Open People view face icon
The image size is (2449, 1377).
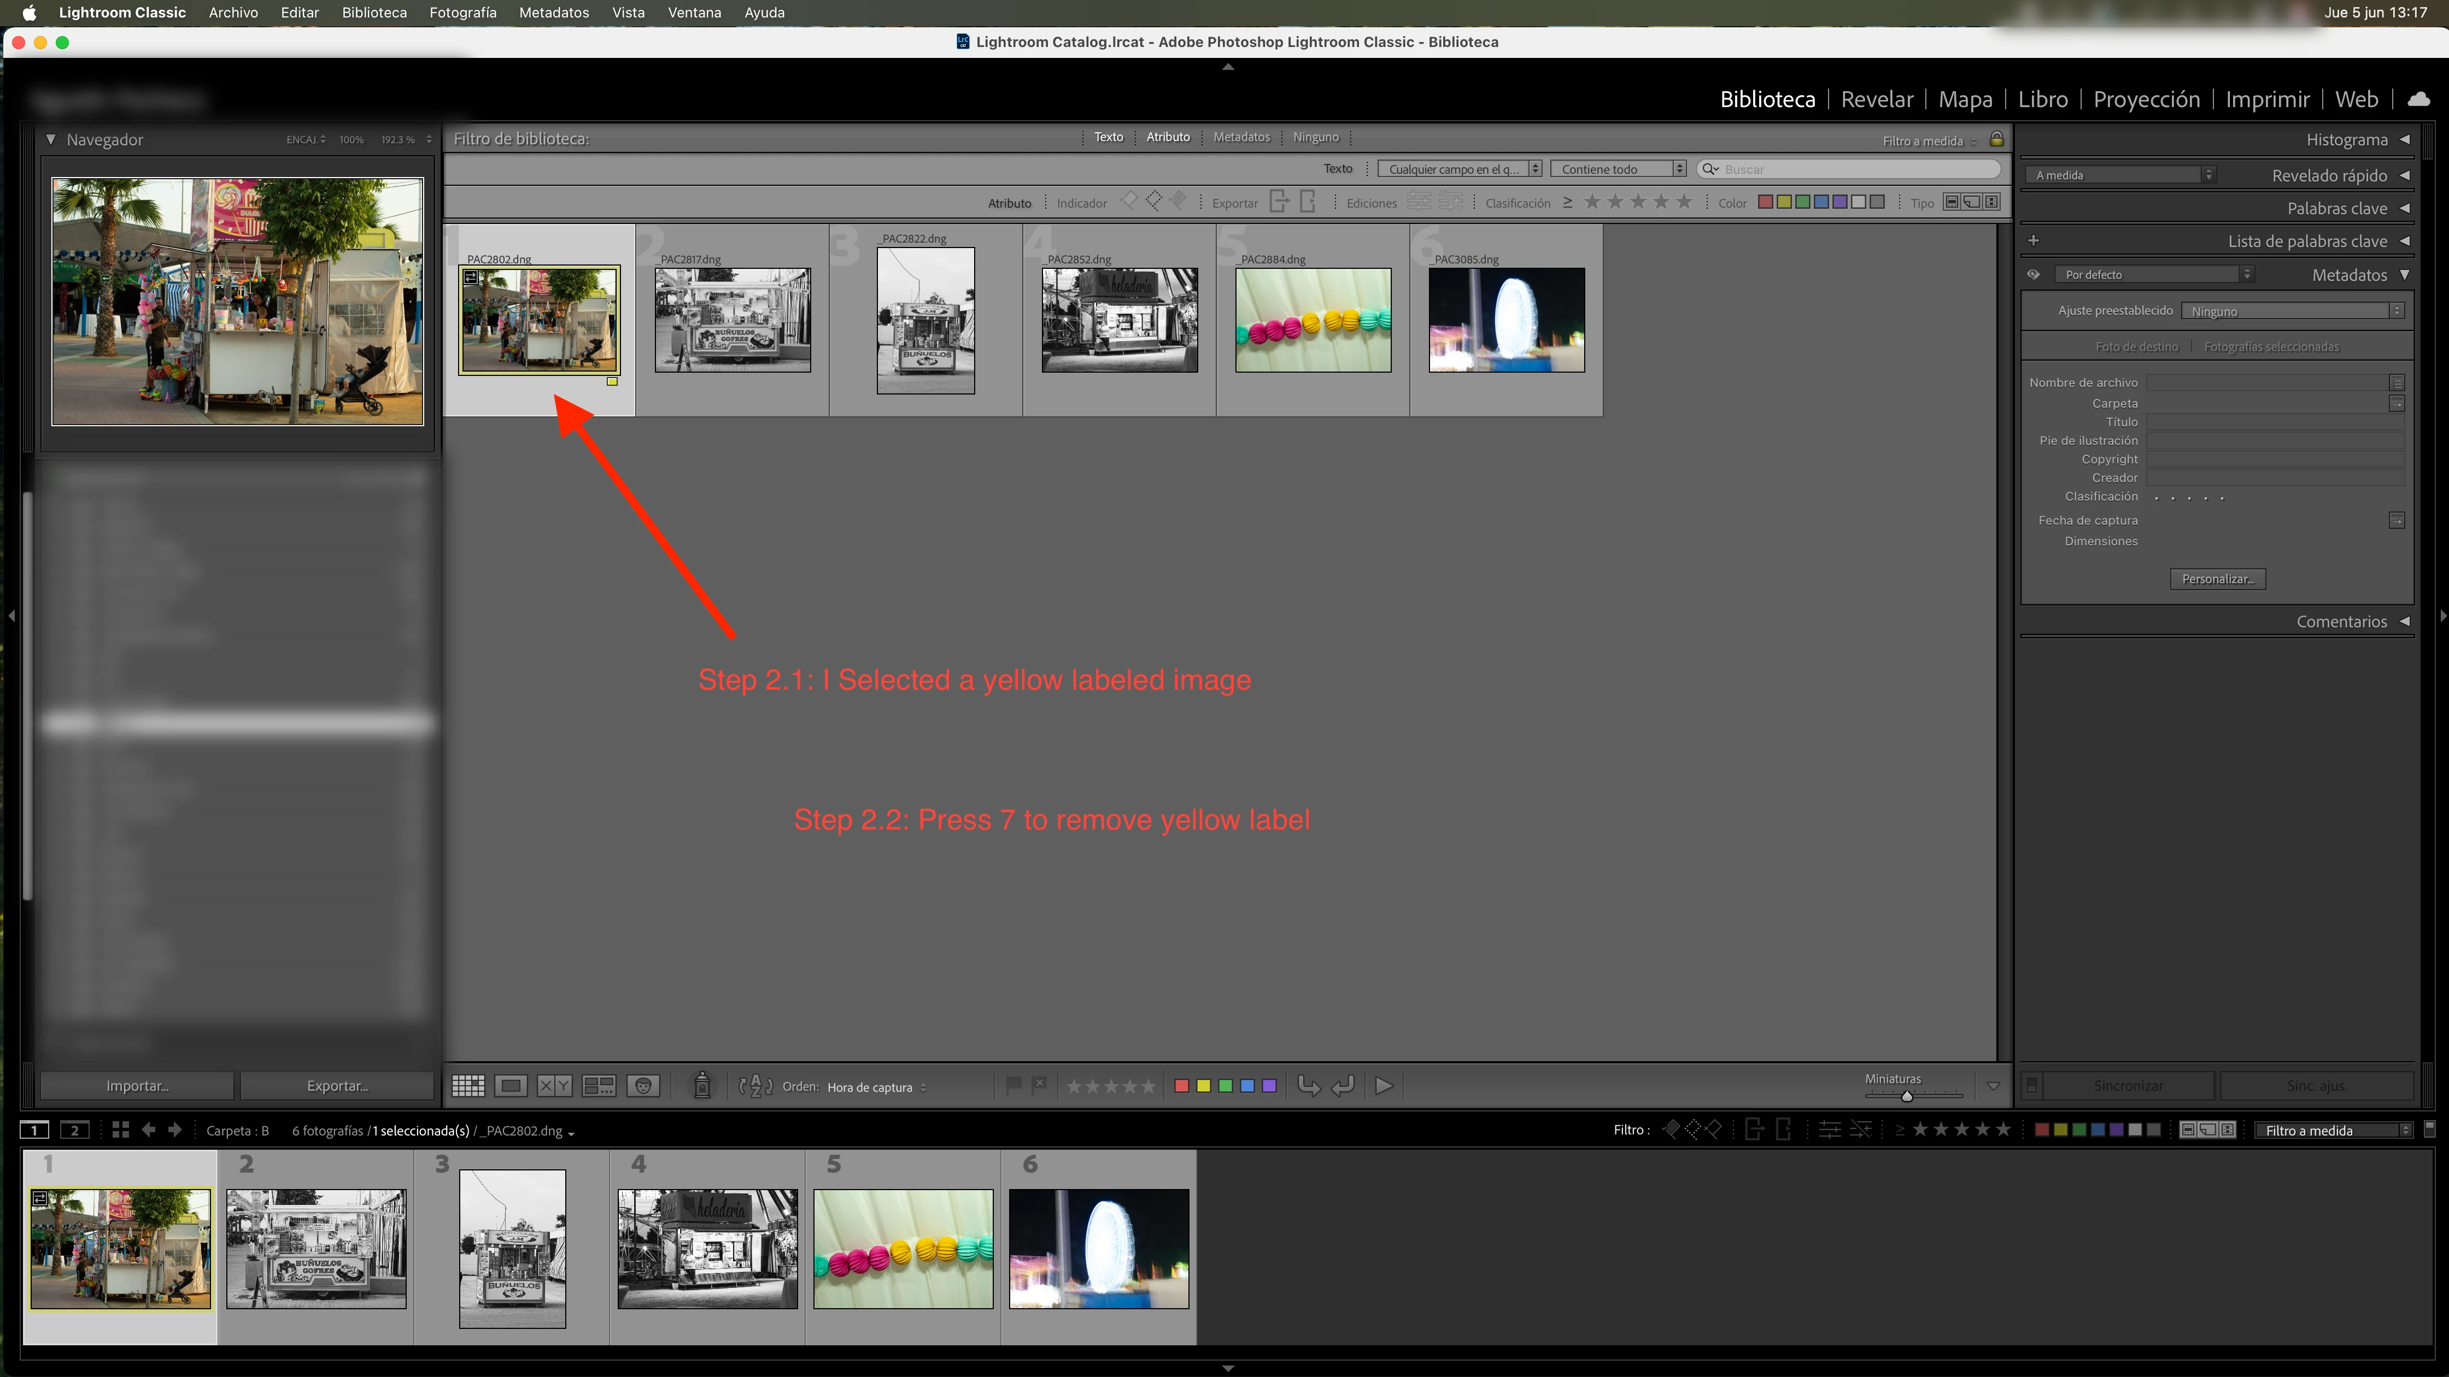[643, 1085]
